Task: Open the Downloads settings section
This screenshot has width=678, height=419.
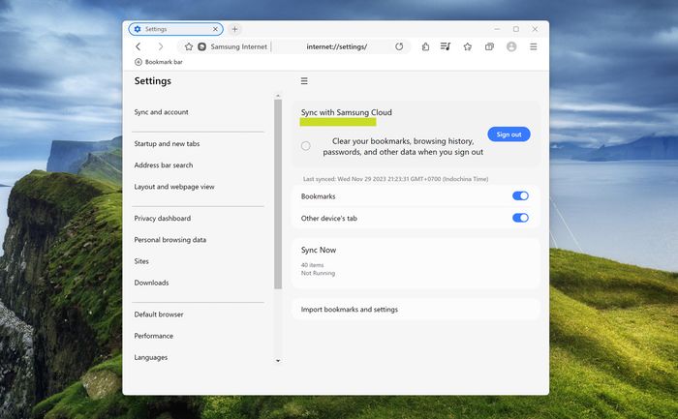Action: 151,283
